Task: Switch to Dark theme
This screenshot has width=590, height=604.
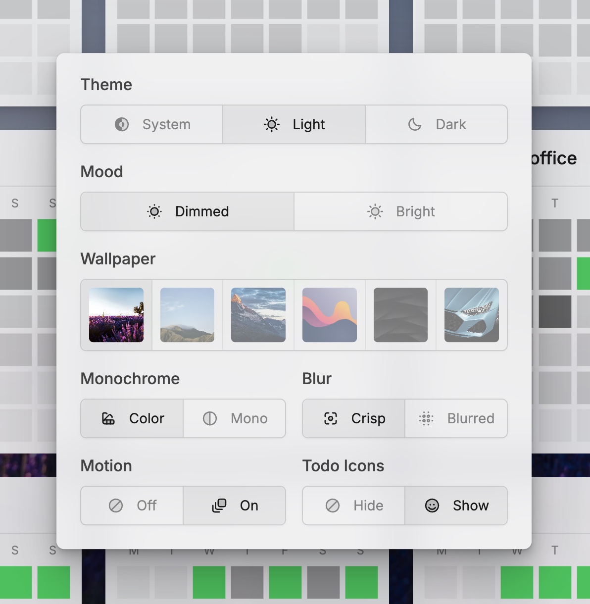Action: pyautogui.click(x=437, y=124)
